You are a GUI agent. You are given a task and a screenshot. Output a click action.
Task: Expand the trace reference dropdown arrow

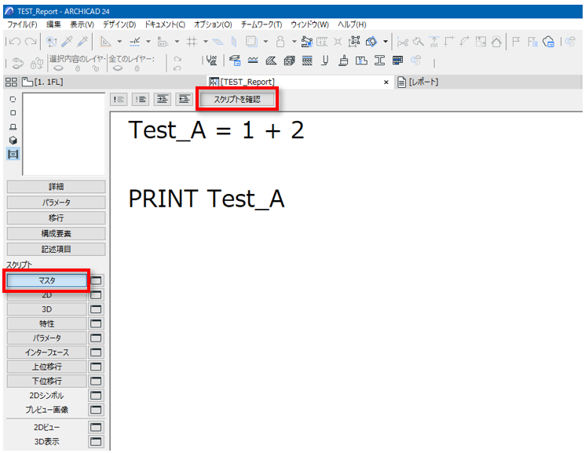pos(265,42)
